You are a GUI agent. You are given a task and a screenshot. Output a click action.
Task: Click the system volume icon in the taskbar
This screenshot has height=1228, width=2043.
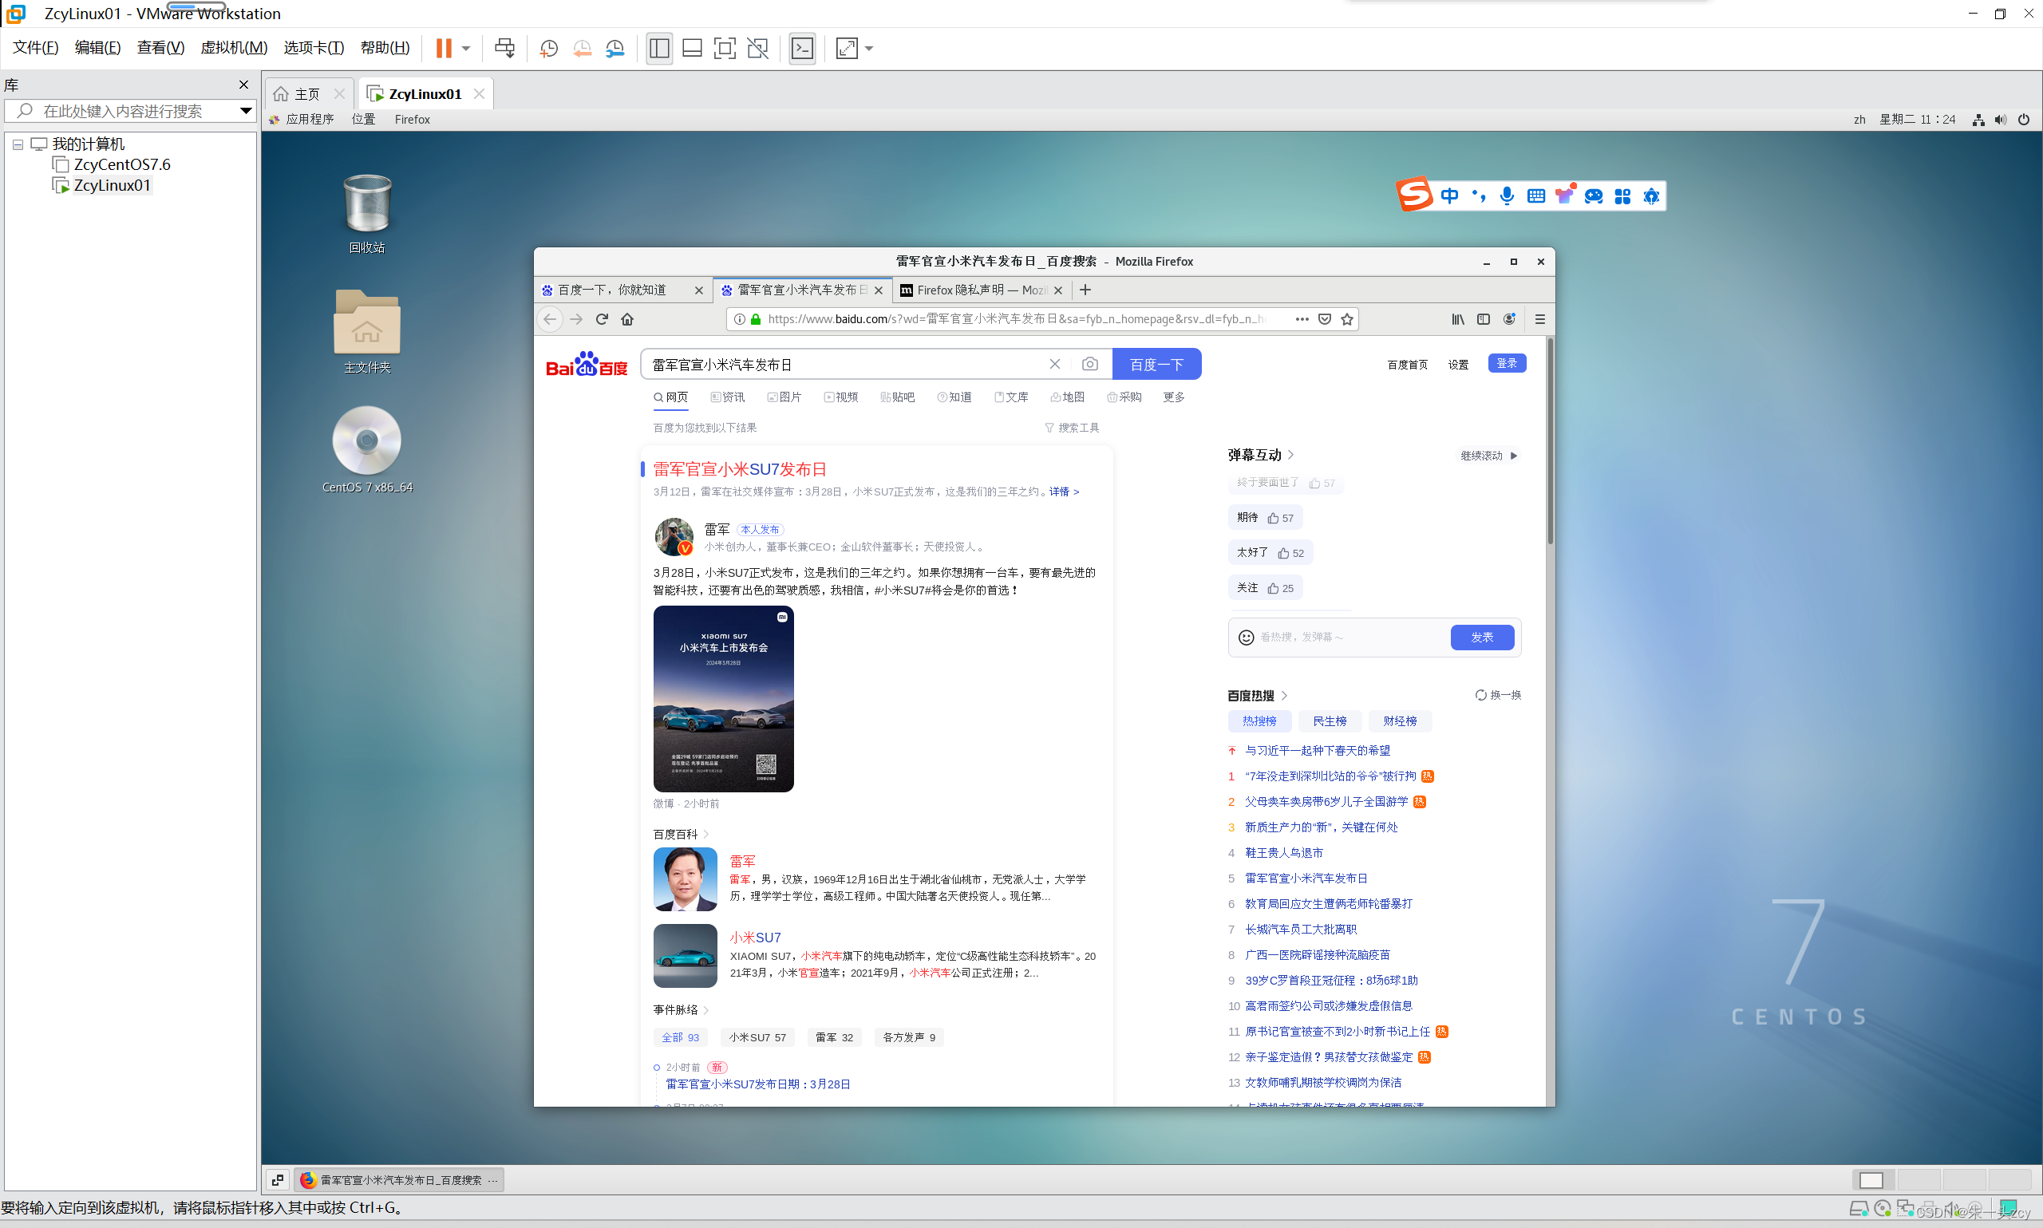2000,119
